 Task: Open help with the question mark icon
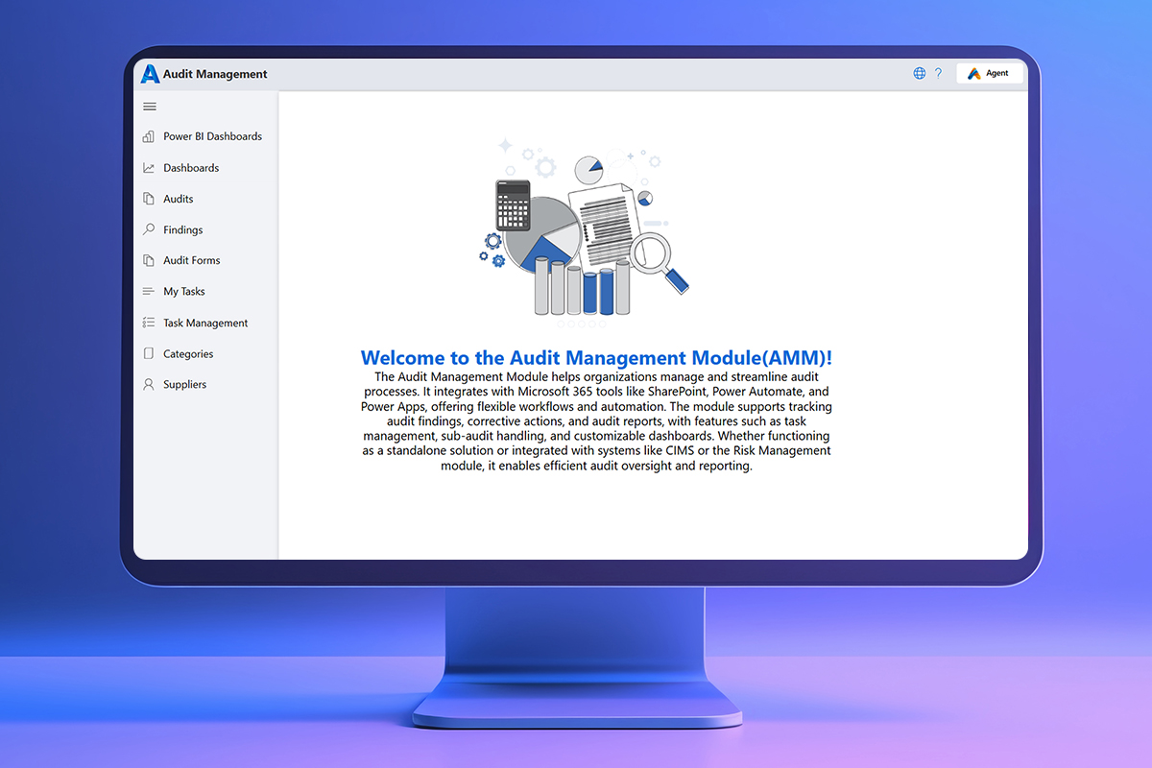click(938, 72)
